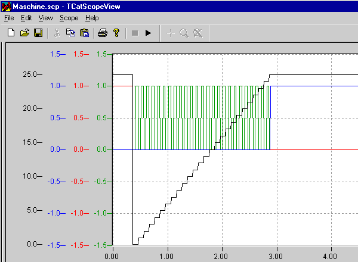Print the scope view
The width and height of the screenshot is (358, 262).
[103, 33]
